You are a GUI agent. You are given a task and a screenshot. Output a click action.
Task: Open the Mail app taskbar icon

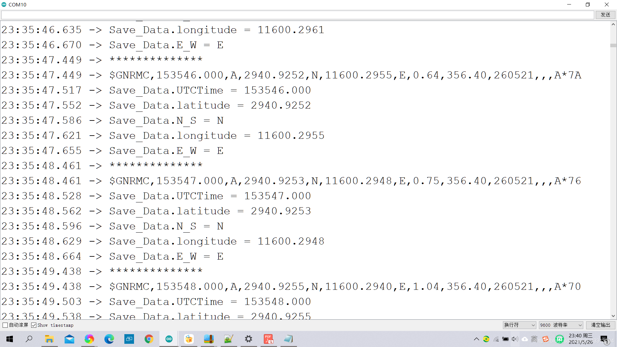(69, 339)
